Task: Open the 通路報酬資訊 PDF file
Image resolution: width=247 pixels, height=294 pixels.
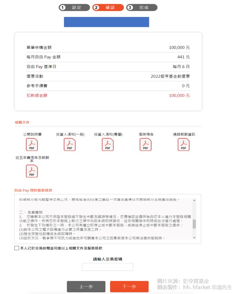Action: pos(183,144)
